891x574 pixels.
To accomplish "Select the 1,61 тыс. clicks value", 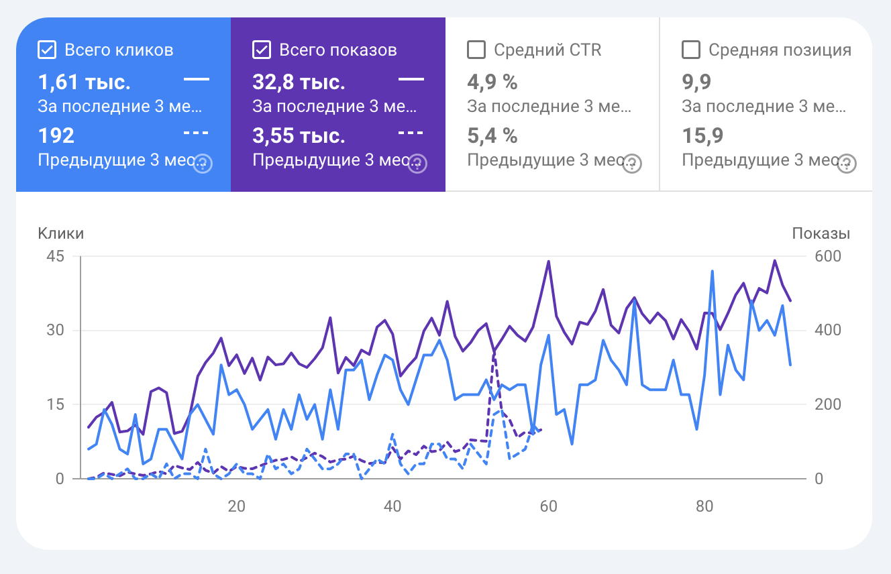I will [85, 82].
